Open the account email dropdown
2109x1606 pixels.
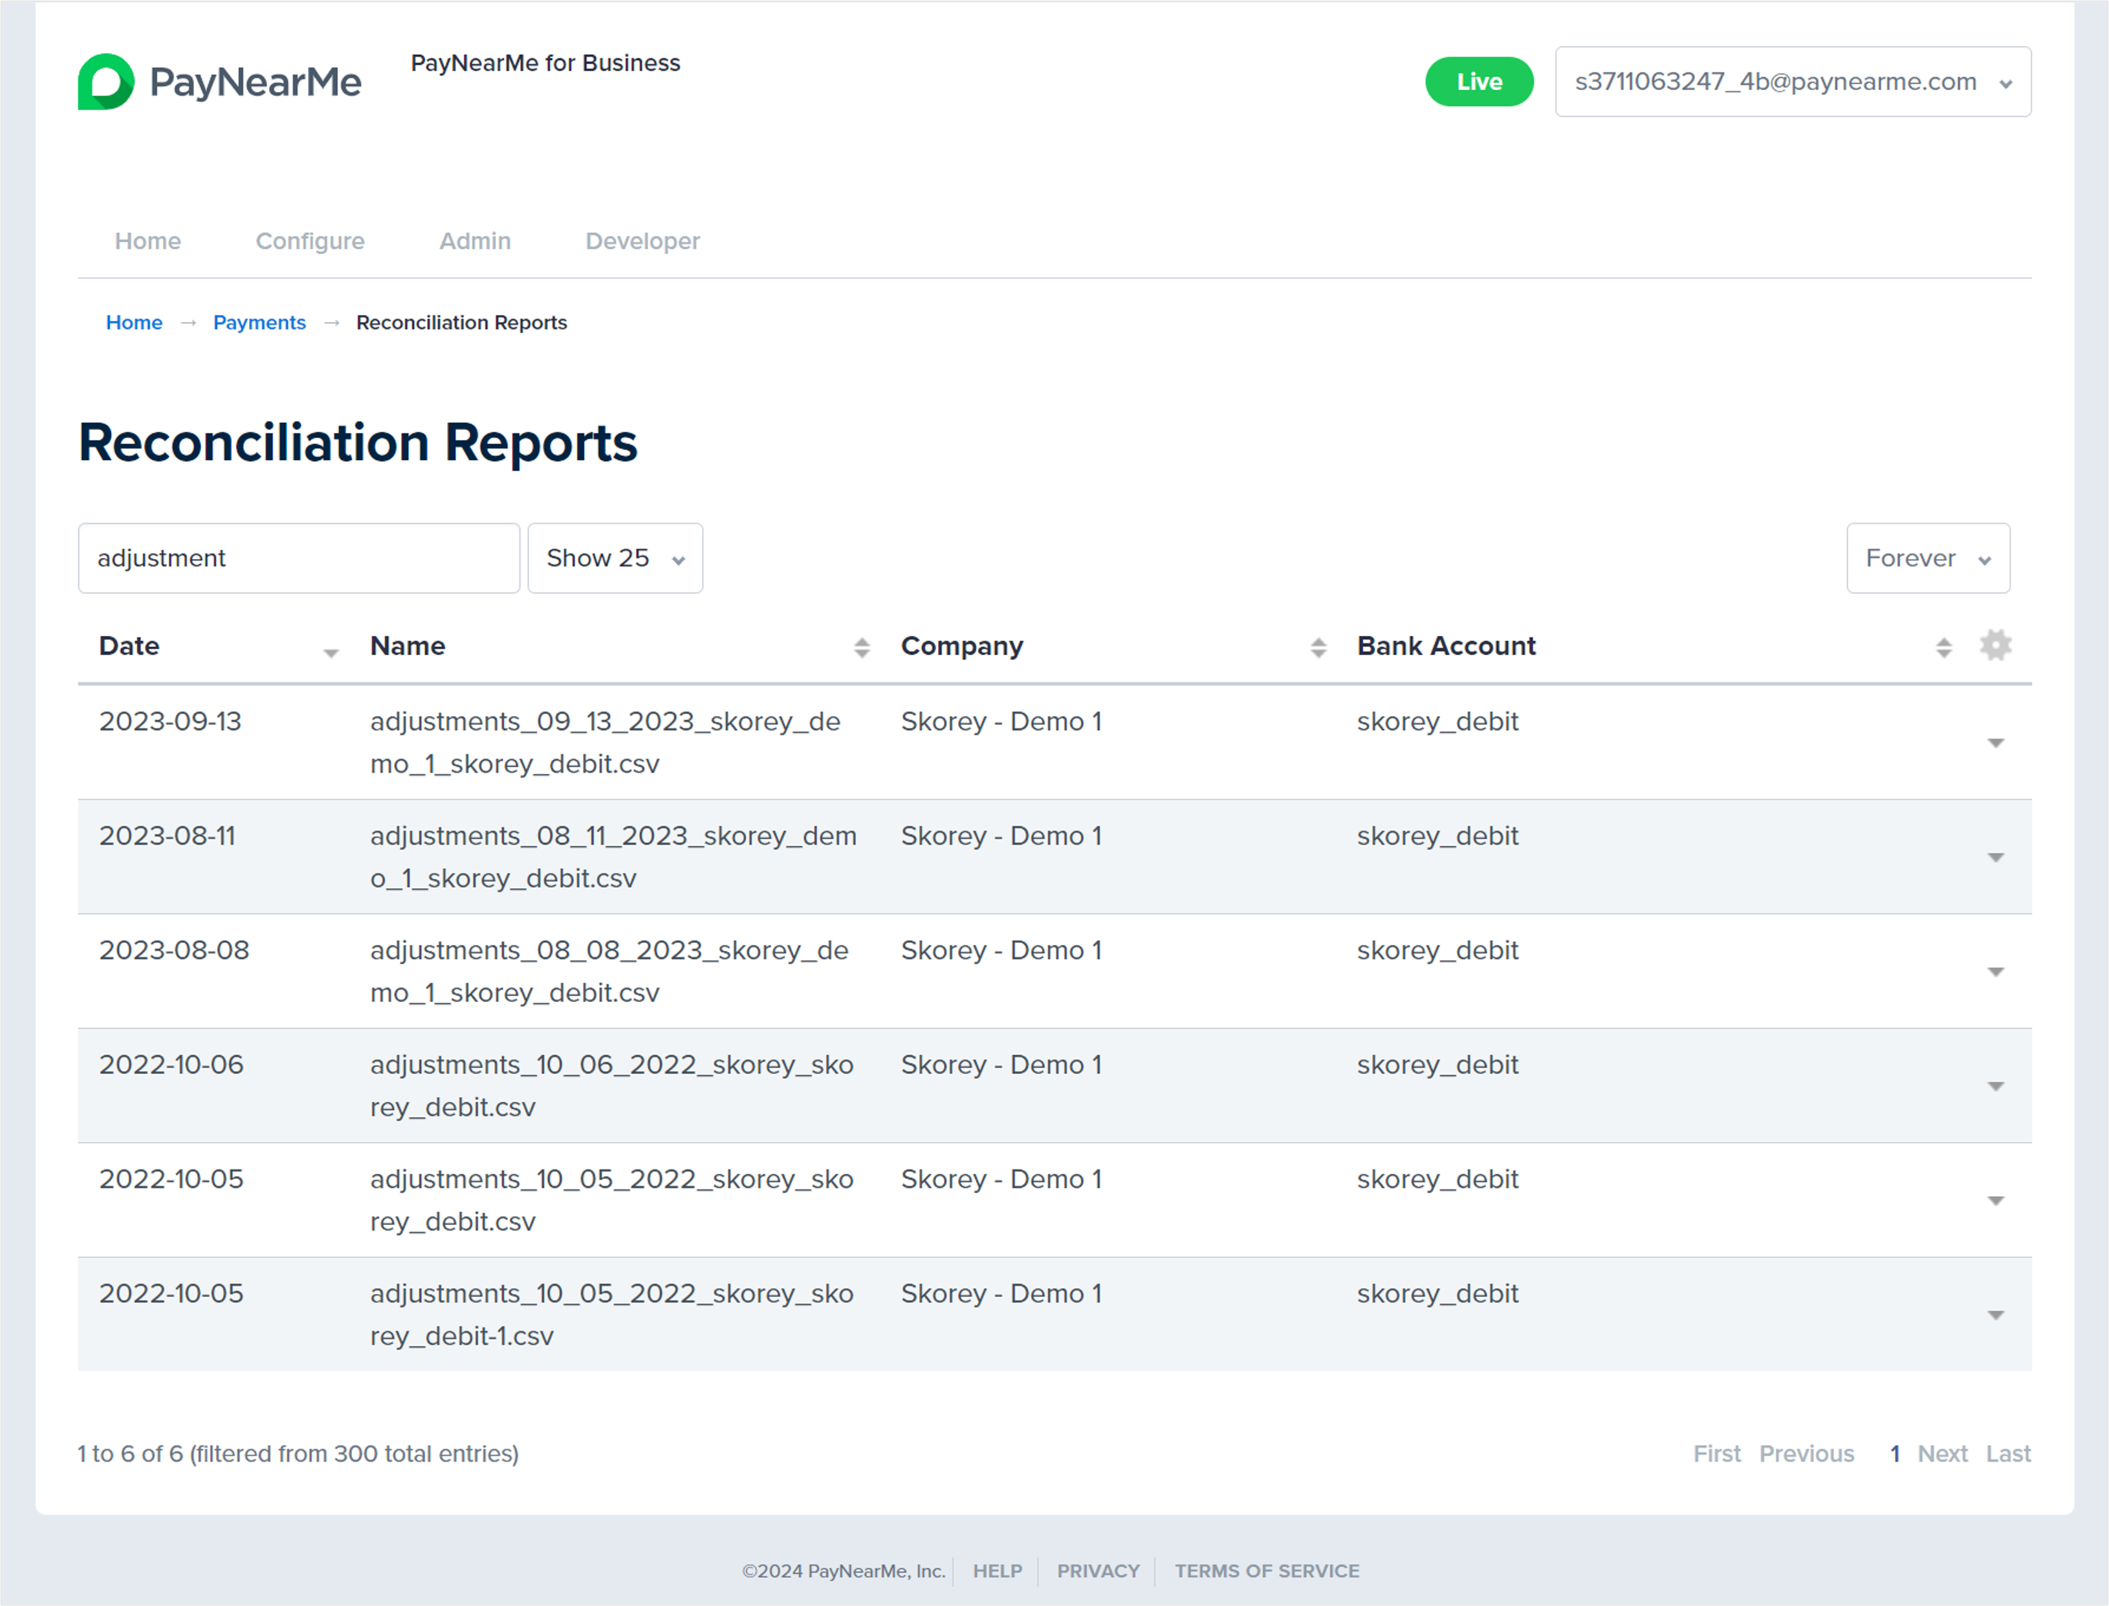point(1791,81)
